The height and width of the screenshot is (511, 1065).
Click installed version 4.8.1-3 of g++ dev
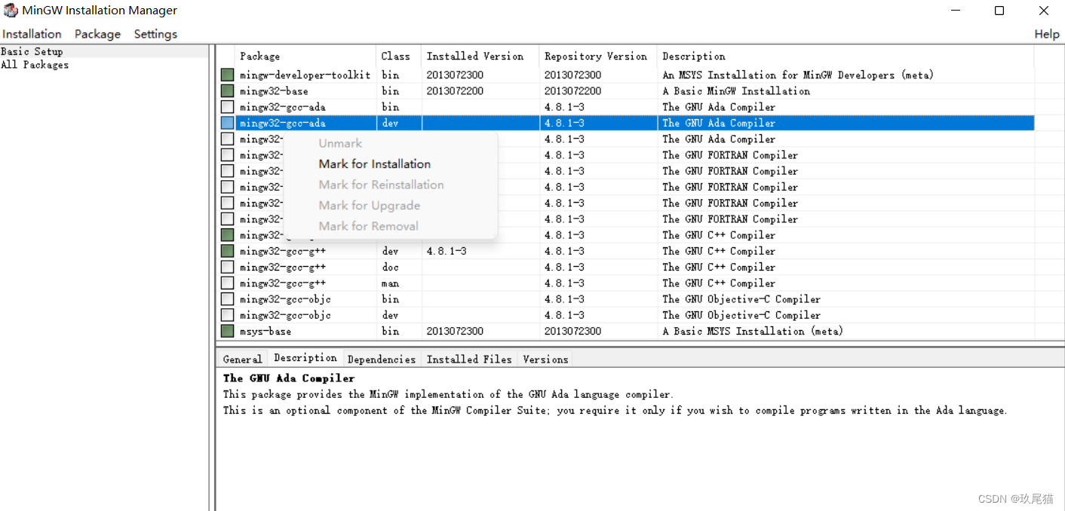(x=447, y=251)
